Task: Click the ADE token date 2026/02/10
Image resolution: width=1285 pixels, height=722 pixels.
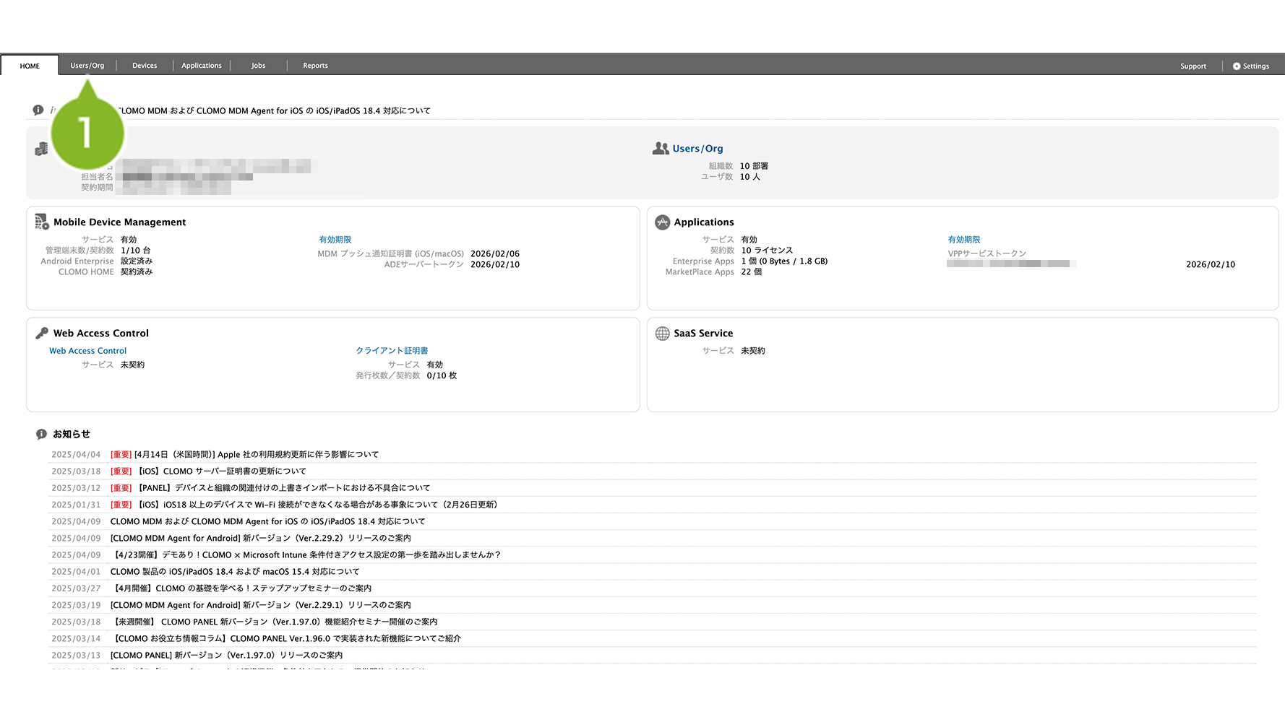Action: (495, 265)
